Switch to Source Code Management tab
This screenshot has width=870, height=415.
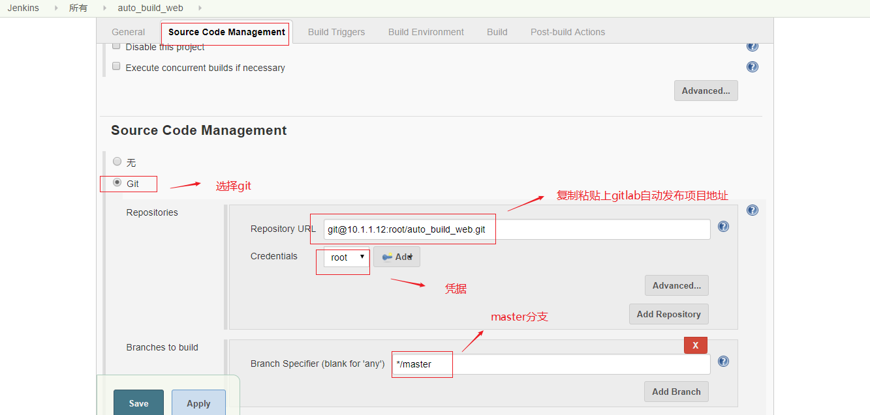click(226, 32)
